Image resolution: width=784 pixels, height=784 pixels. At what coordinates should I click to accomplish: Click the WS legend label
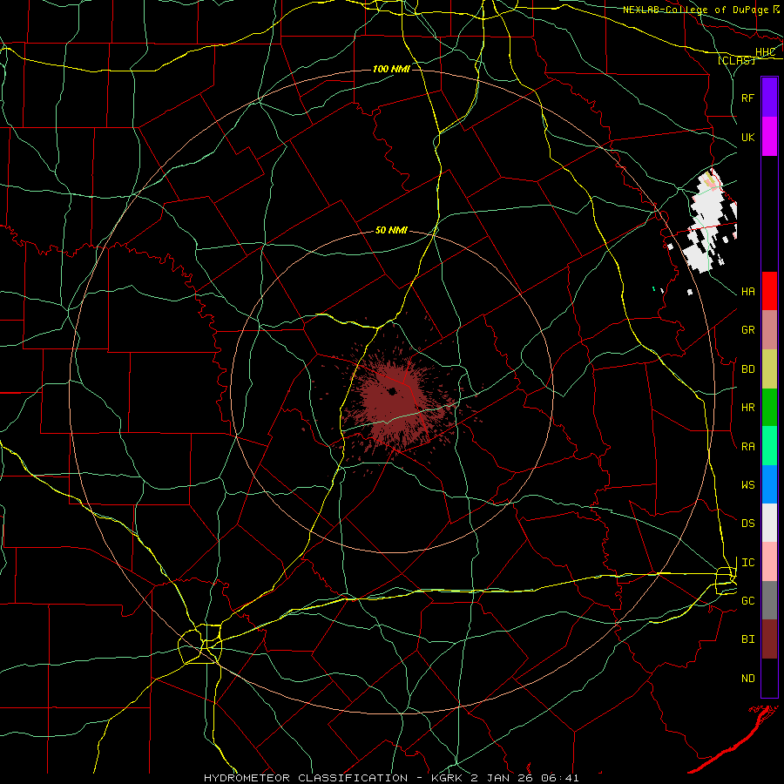(x=747, y=484)
